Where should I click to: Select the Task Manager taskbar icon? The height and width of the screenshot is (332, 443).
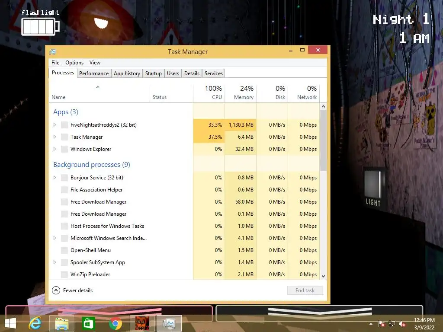[169, 323]
